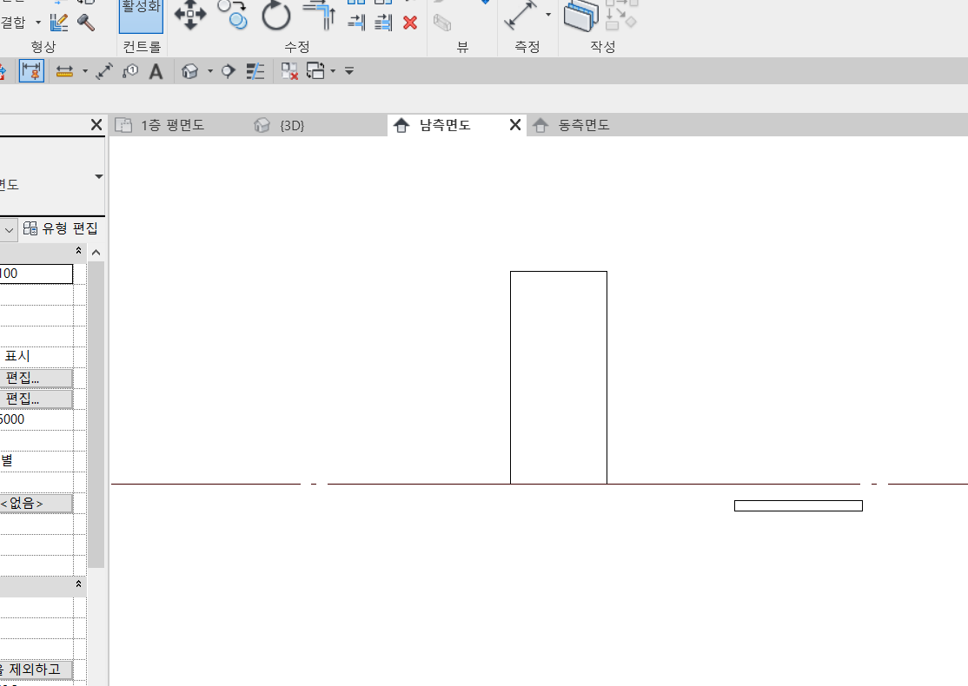This screenshot has width=968, height=686.
Task: Pick the Text tool (A) in quick toolbar
Action: pyautogui.click(x=156, y=71)
